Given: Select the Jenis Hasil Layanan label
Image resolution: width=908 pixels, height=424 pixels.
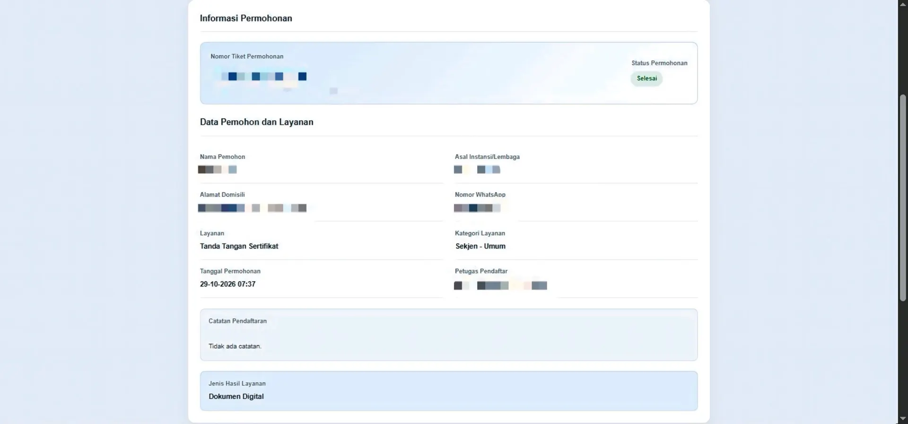Looking at the screenshot, I should pos(237,383).
